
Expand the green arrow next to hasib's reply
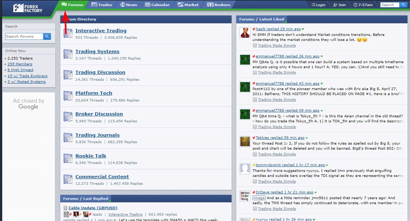tap(303, 29)
